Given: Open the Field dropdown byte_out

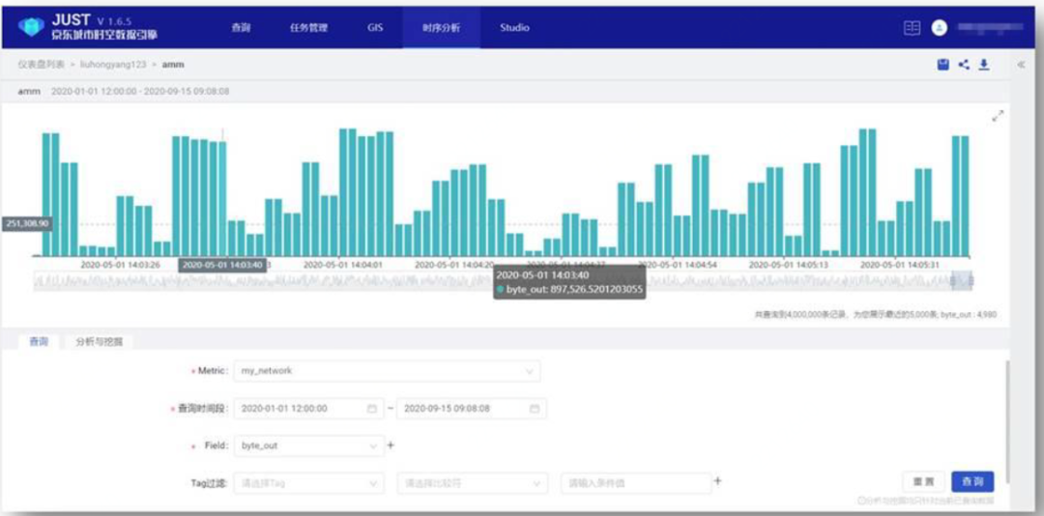Looking at the screenshot, I should [307, 446].
